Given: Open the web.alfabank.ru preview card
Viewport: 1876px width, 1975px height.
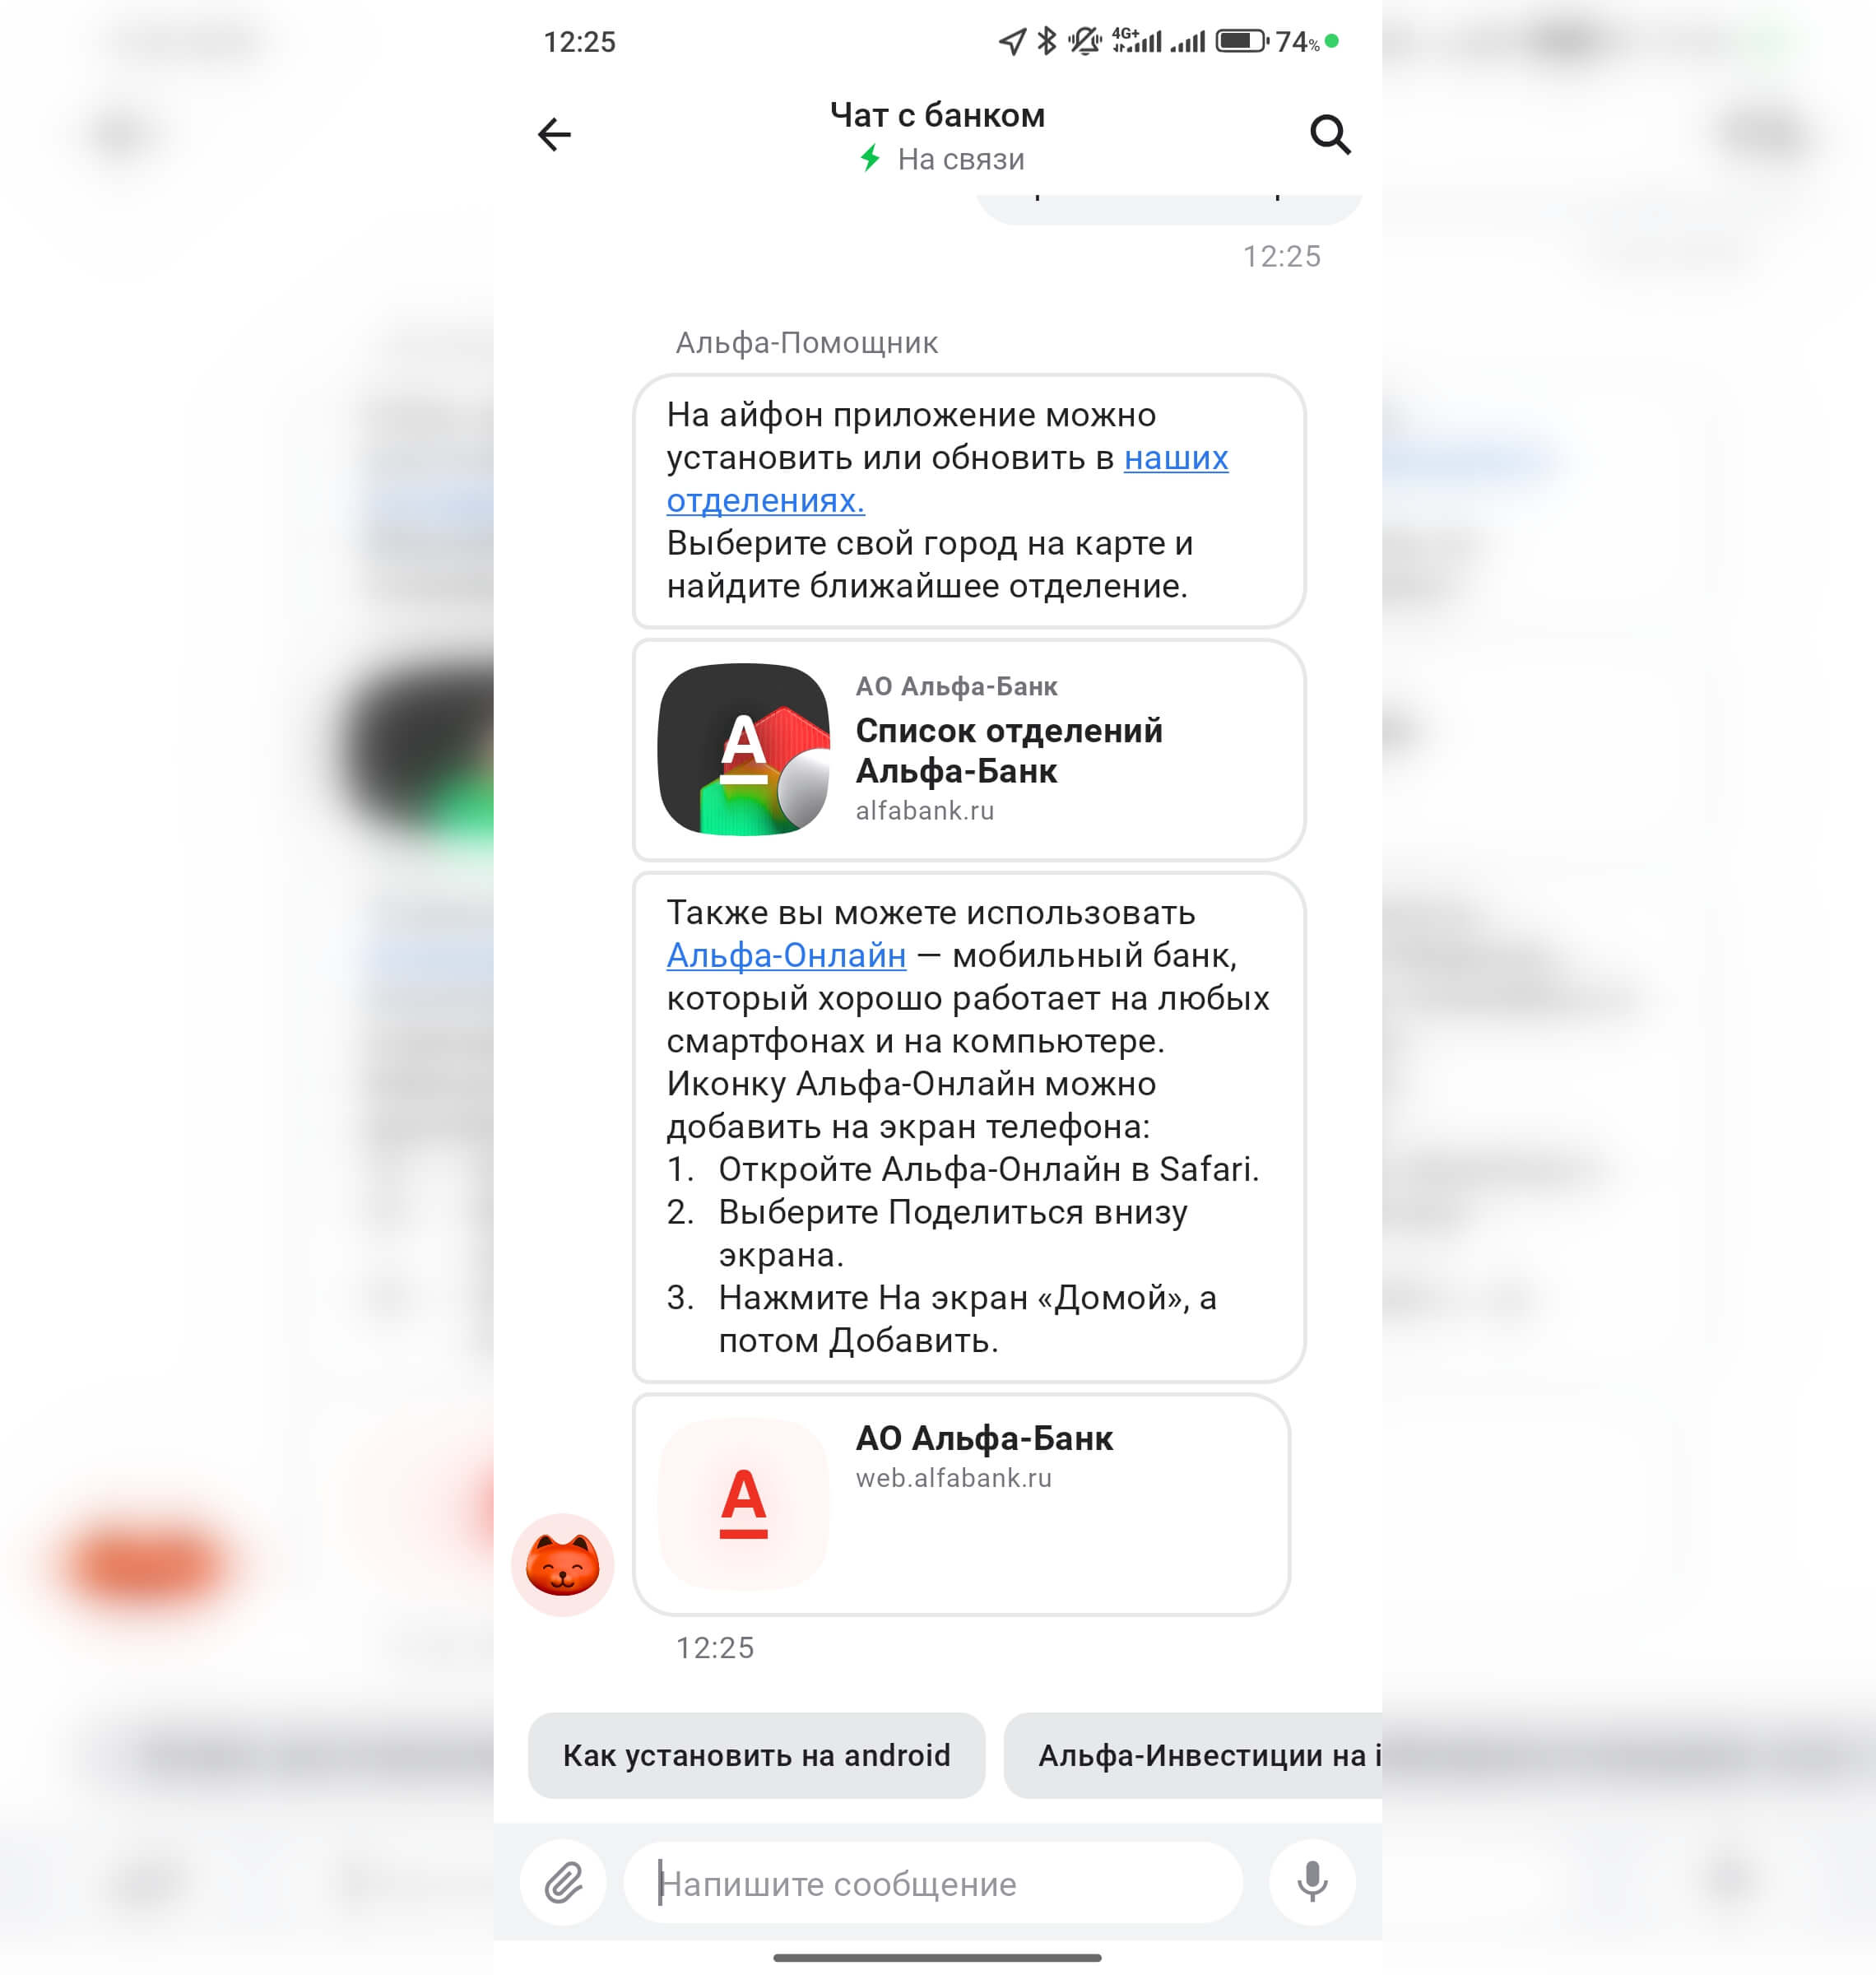Looking at the screenshot, I should (961, 1504).
